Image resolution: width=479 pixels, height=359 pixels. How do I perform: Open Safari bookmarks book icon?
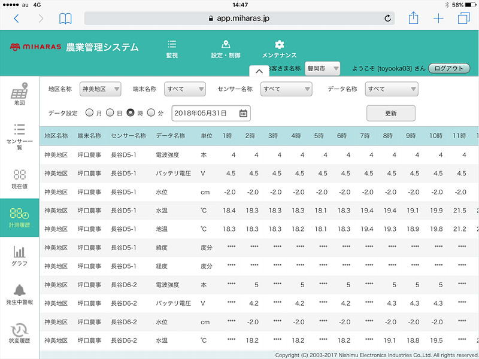click(65, 19)
